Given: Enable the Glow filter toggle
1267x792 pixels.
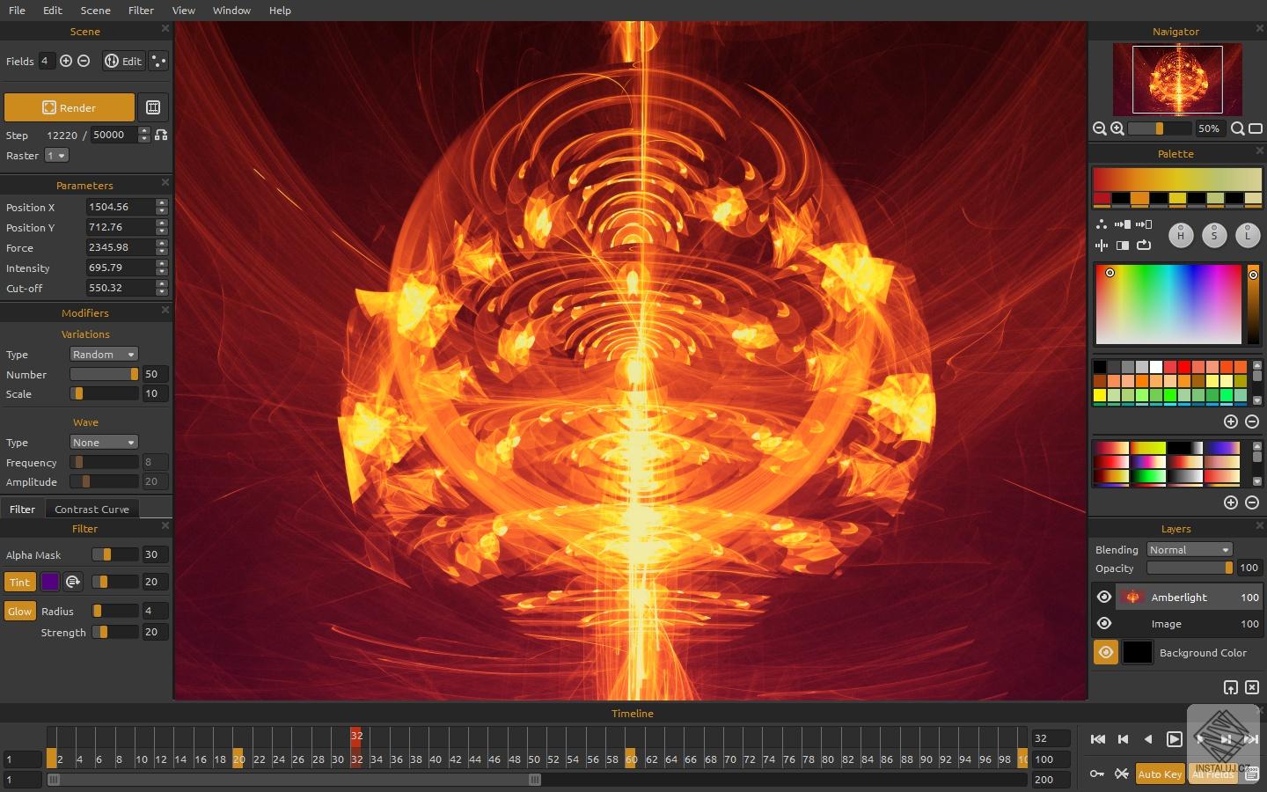Looking at the screenshot, I should (x=19, y=611).
